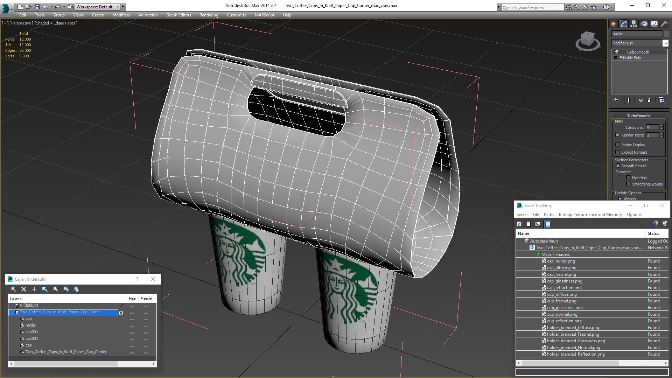
Task: Click the Redo arrow icon
Action: [x=58, y=7]
